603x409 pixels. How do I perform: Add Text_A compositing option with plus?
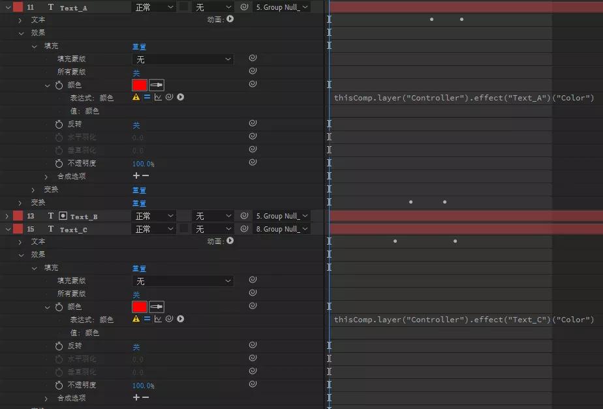tap(136, 175)
